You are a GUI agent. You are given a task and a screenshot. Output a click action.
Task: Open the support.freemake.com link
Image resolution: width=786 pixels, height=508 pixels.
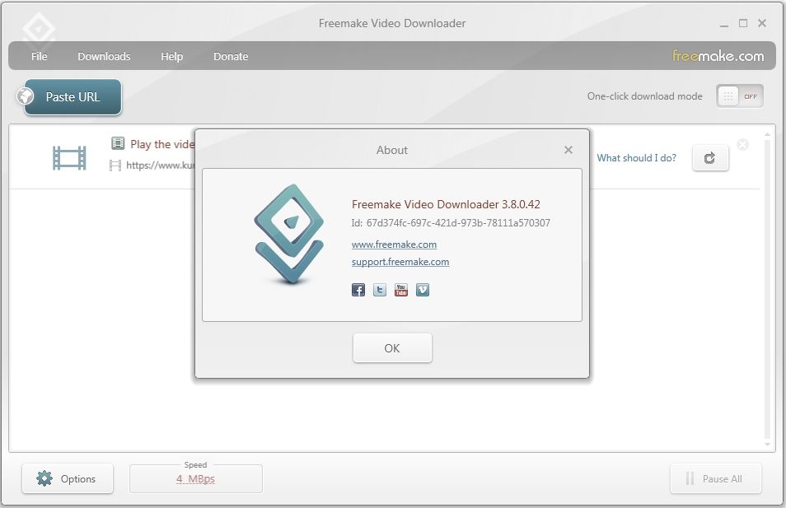400,262
